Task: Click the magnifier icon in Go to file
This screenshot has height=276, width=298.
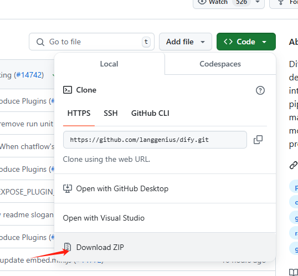Action: click(40, 42)
